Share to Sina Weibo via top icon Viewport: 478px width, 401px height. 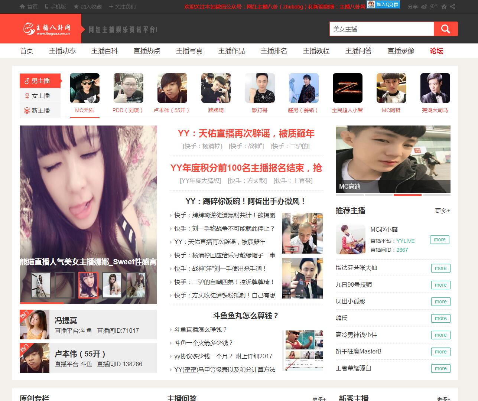click(x=424, y=7)
